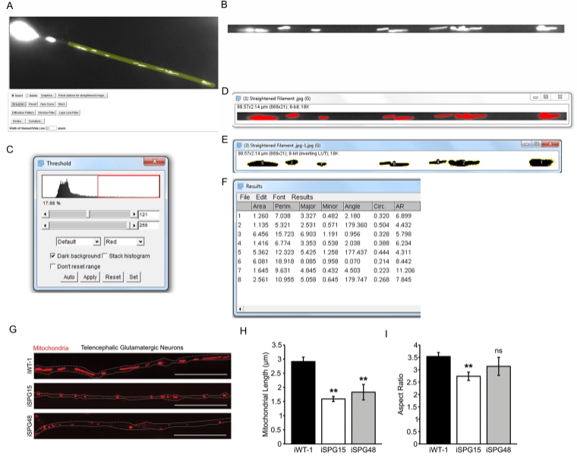Open the File menu in Results
Viewport: 577px width, 458px height.
(x=244, y=197)
